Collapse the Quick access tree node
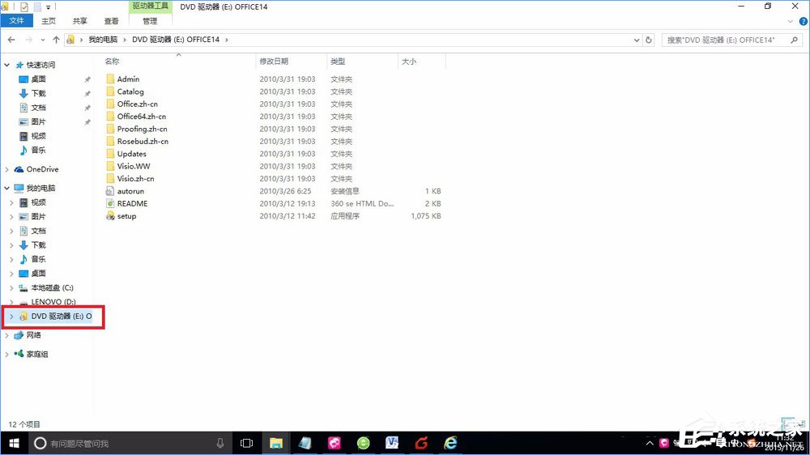The width and height of the screenshot is (810, 455). (6, 65)
